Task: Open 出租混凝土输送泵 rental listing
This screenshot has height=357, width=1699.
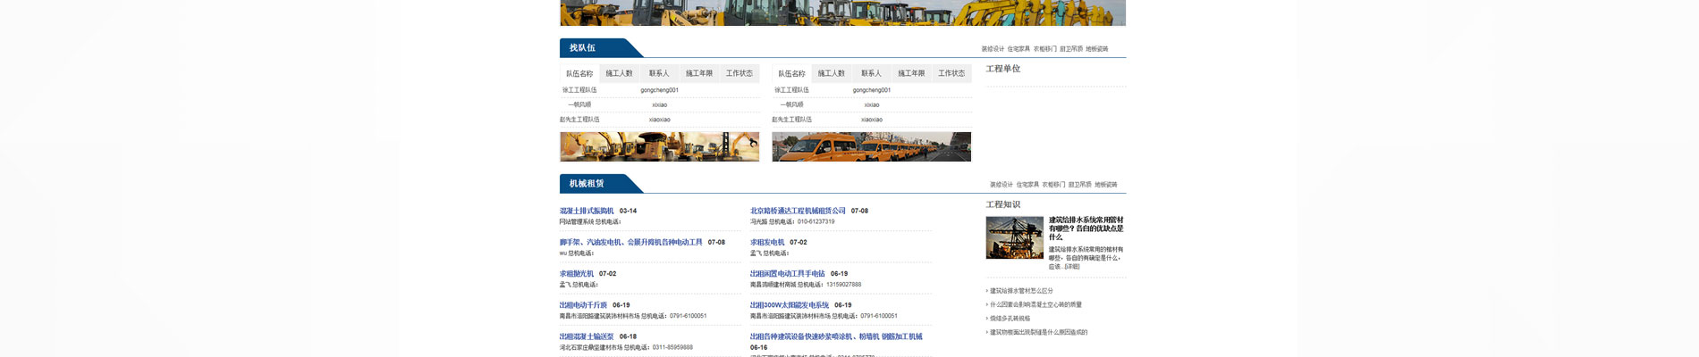Action: [587, 337]
